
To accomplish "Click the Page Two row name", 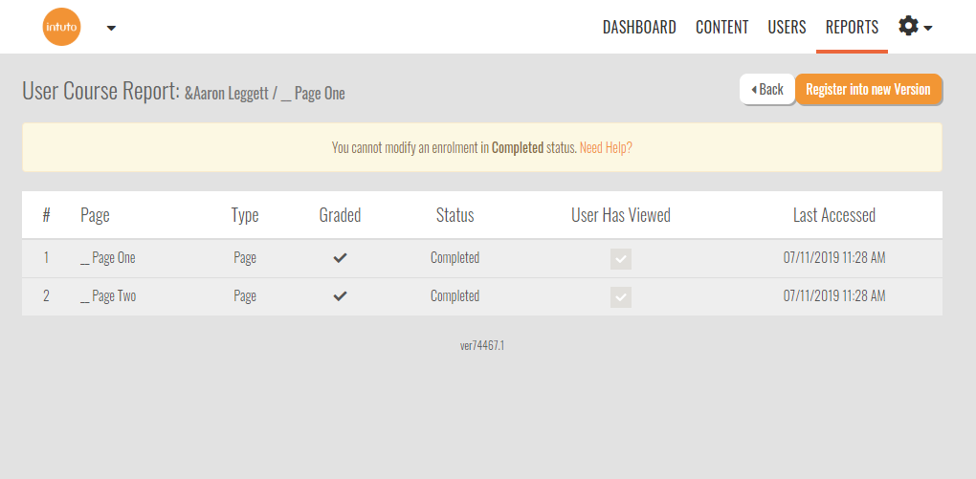I will 108,296.
